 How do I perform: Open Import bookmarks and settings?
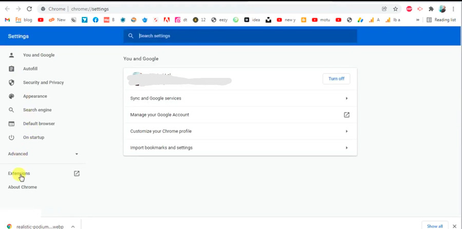click(x=240, y=148)
